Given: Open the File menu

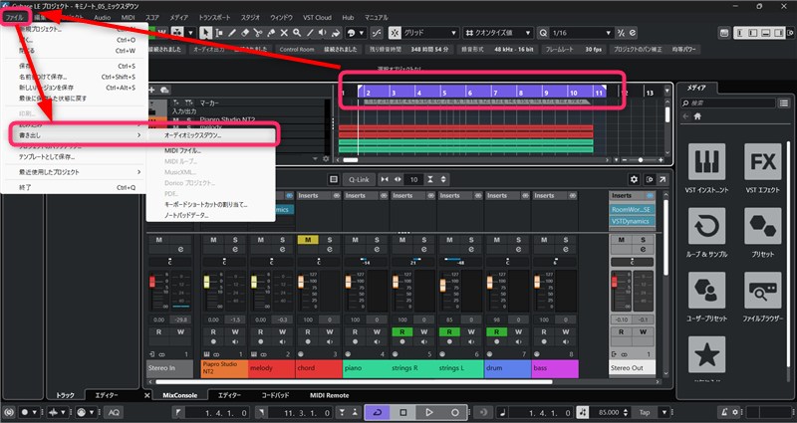Looking at the screenshot, I should [x=14, y=17].
